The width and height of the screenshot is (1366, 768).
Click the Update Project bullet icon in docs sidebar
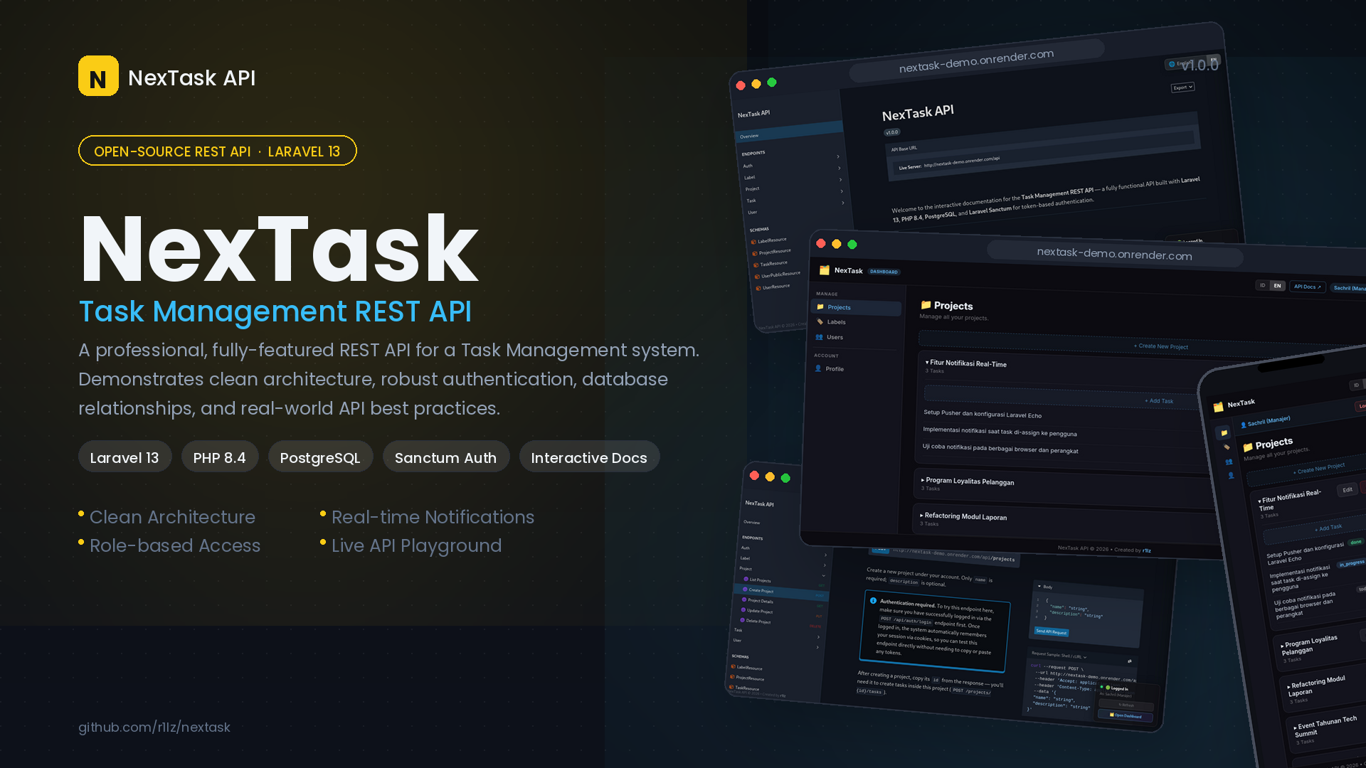[x=743, y=609]
